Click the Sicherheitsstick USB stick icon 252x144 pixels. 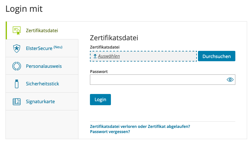pyautogui.click(x=17, y=84)
